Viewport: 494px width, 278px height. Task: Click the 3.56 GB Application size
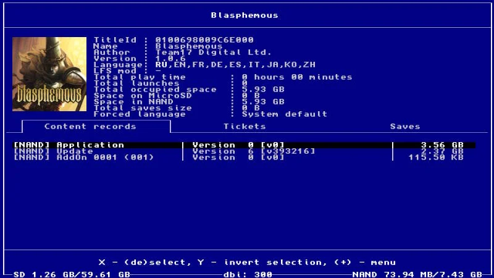442,145
